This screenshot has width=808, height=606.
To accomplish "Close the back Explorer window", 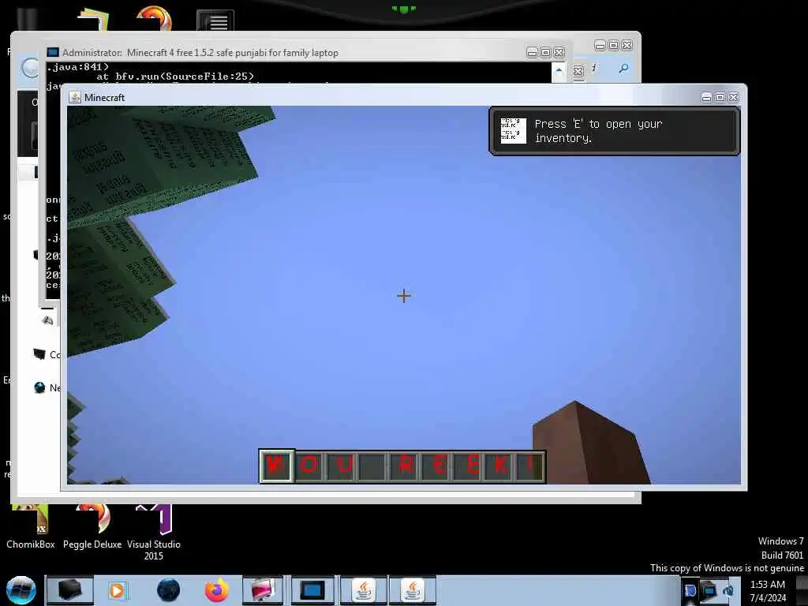I will 627,45.
